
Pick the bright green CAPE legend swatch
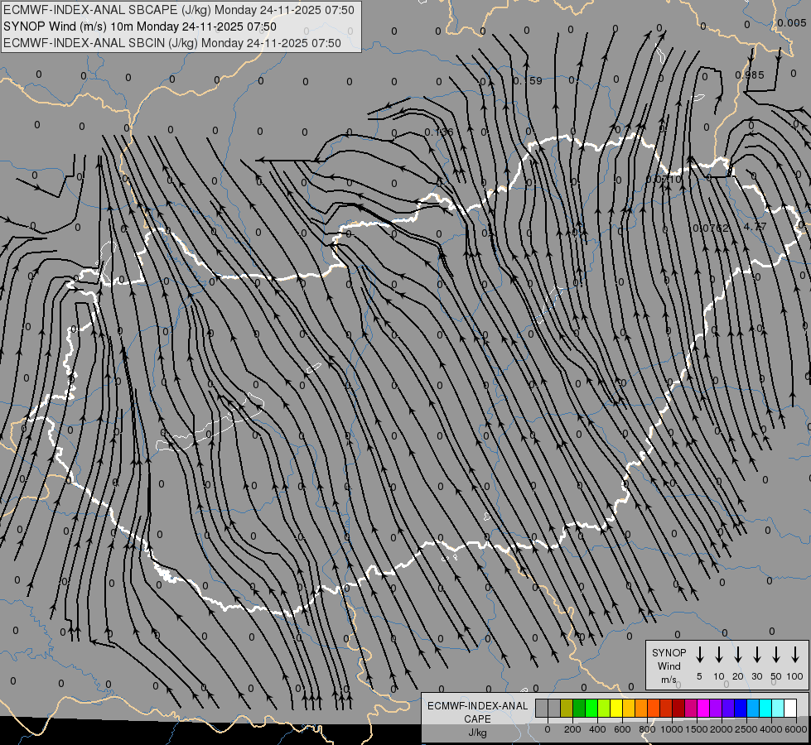click(591, 708)
